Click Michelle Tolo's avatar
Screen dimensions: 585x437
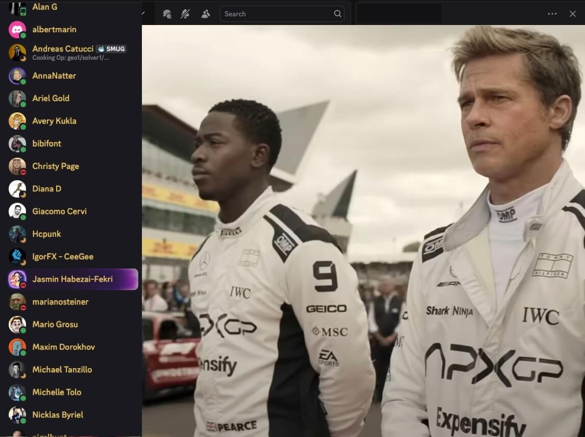coord(17,392)
